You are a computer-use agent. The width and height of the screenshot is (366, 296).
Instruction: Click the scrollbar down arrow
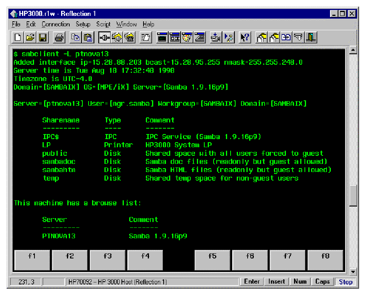click(x=353, y=272)
